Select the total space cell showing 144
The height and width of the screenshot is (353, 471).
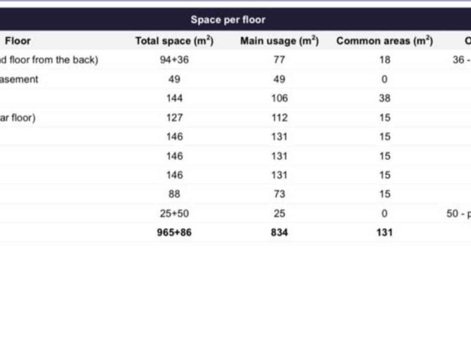coord(174,98)
